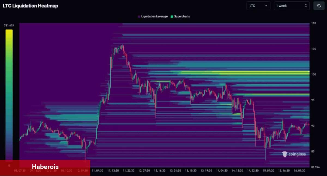This screenshot has width=327, height=176.
Task: Click price axis label 90
Action: [x=313, y=126]
